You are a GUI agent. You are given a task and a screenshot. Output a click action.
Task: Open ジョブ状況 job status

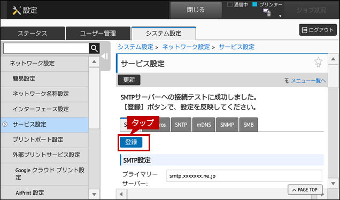[x=311, y=10]
